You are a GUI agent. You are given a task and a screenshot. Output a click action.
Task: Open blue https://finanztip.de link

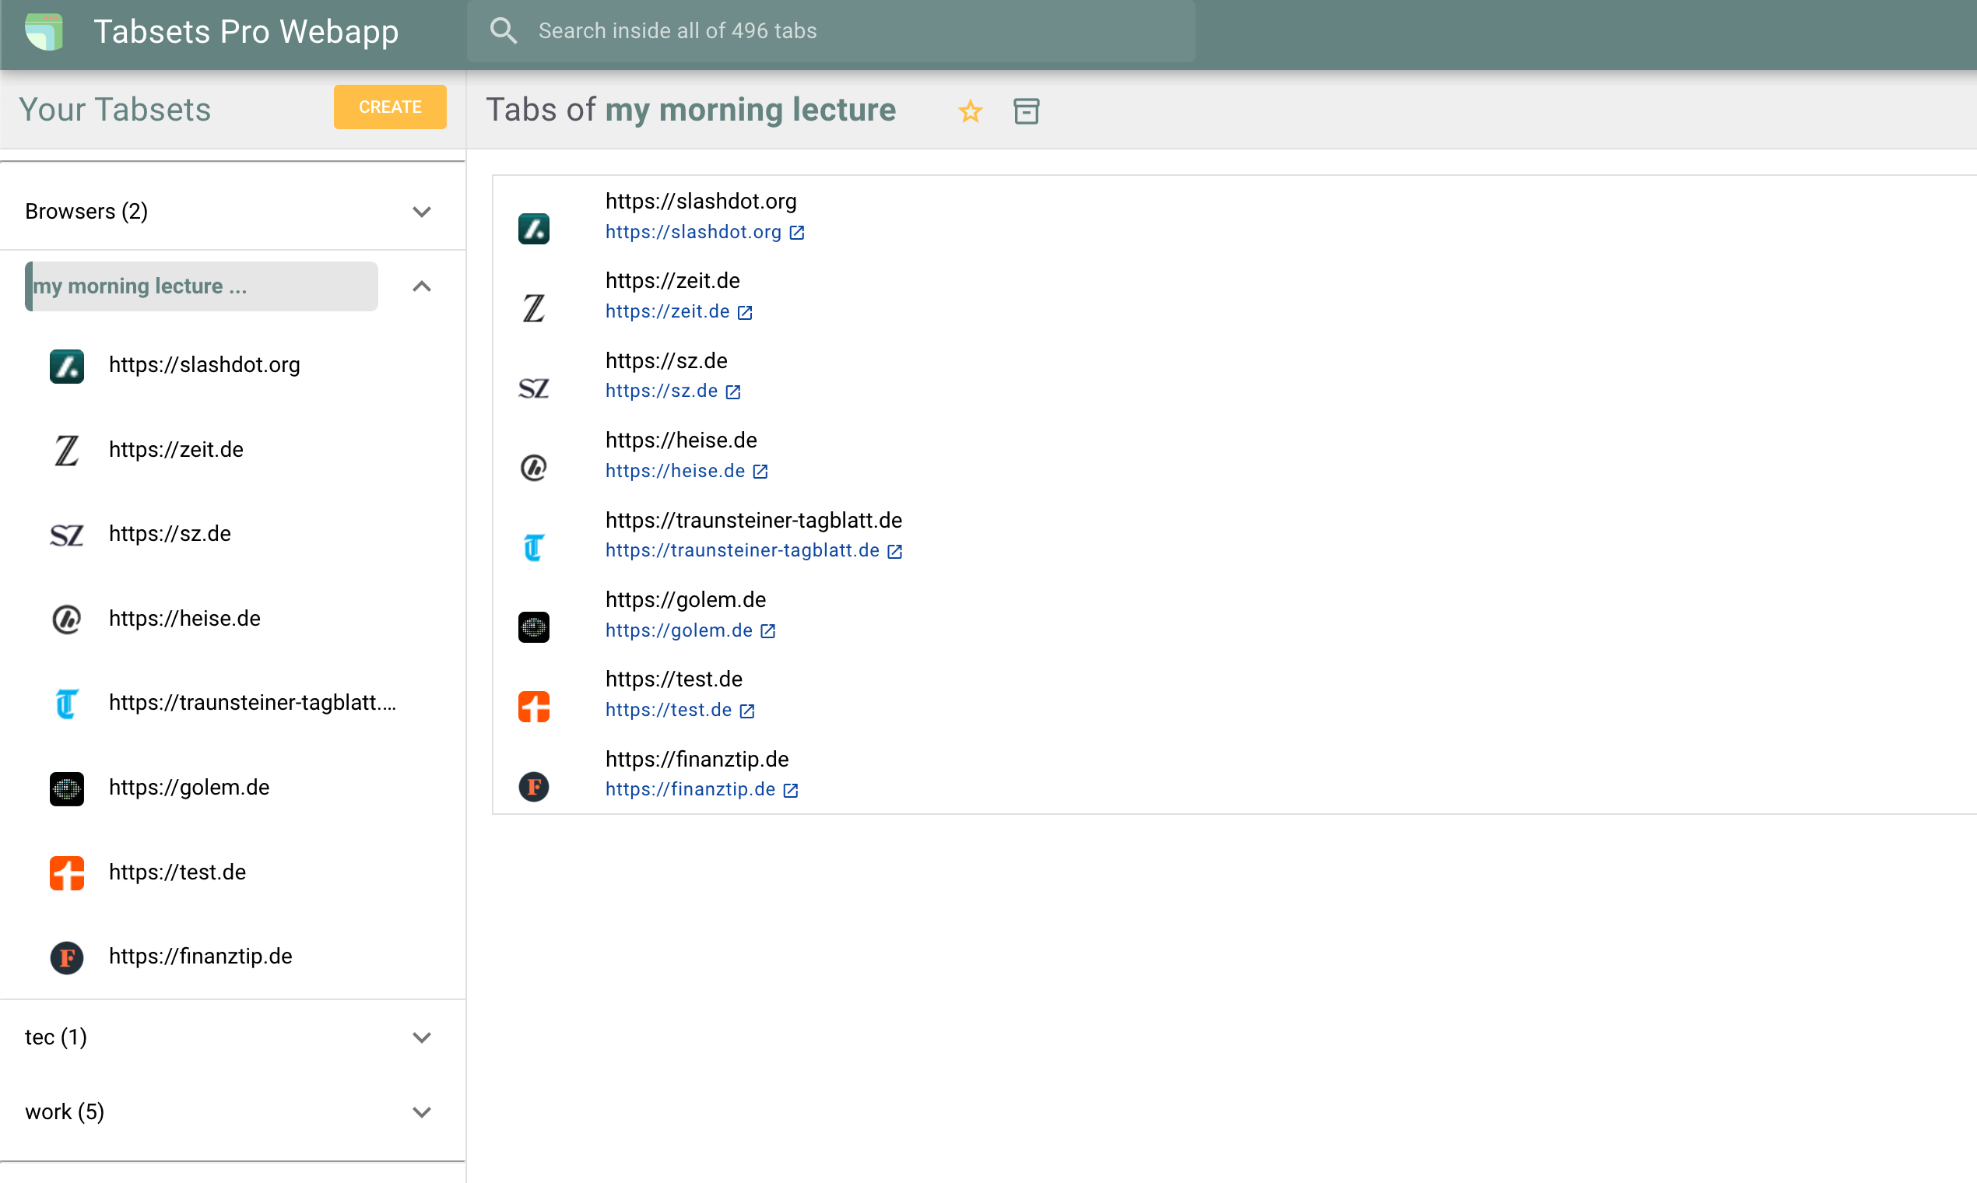(x=690, y=789)
